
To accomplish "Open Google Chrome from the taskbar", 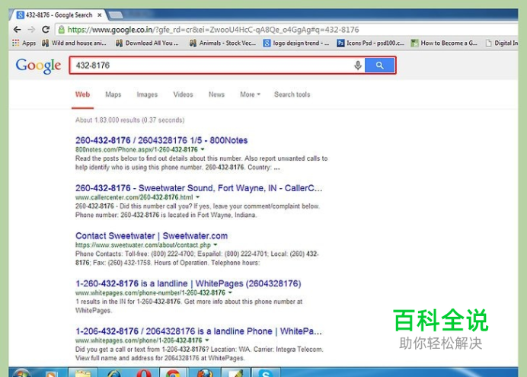I will [x=173, y=373].
